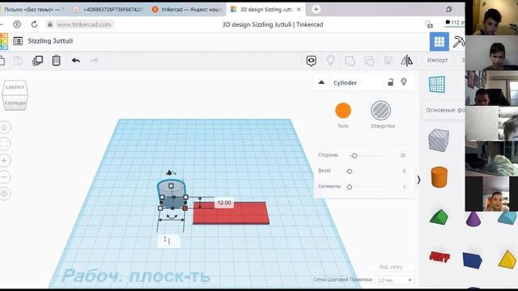Screen dimensions: 518x291
Task: Open the Основные фигуры shapes category dropdown
Action: click(x=444, y=110)
